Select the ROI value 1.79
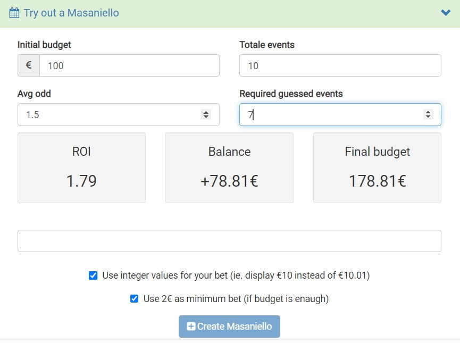Viewport: 460px width, 343px height. pyautogui.click(x=81, y=181)
